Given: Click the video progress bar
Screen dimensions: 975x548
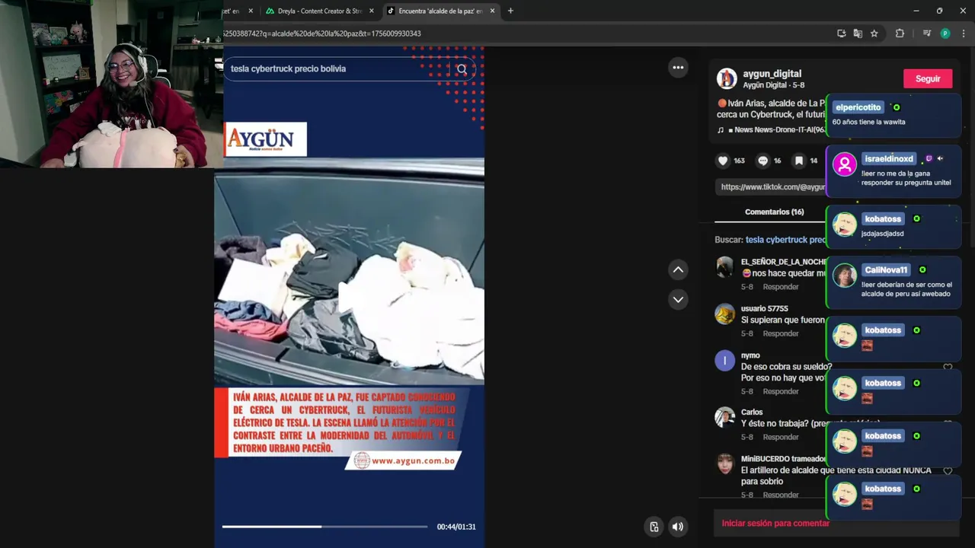Looking at the screenshot, I should (x=324, y=527).
